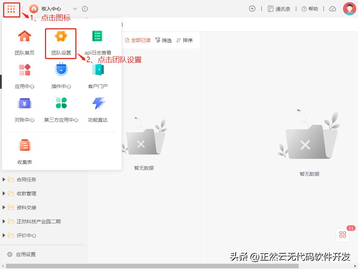Select the 收集表 icon
Image resolution: width=358 pixels, height=269 pixels.
coord(24,145)
